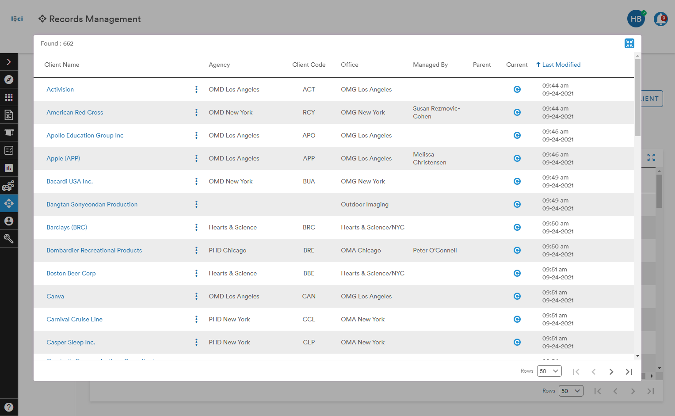Open the inbox tray sidebar icon
675x416 pixels.
pyautogui.click(x=9, y=133)
